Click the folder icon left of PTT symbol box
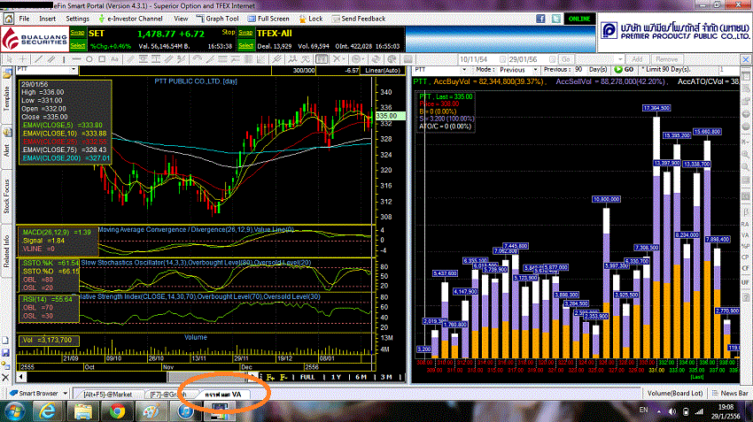 (7, 73)
